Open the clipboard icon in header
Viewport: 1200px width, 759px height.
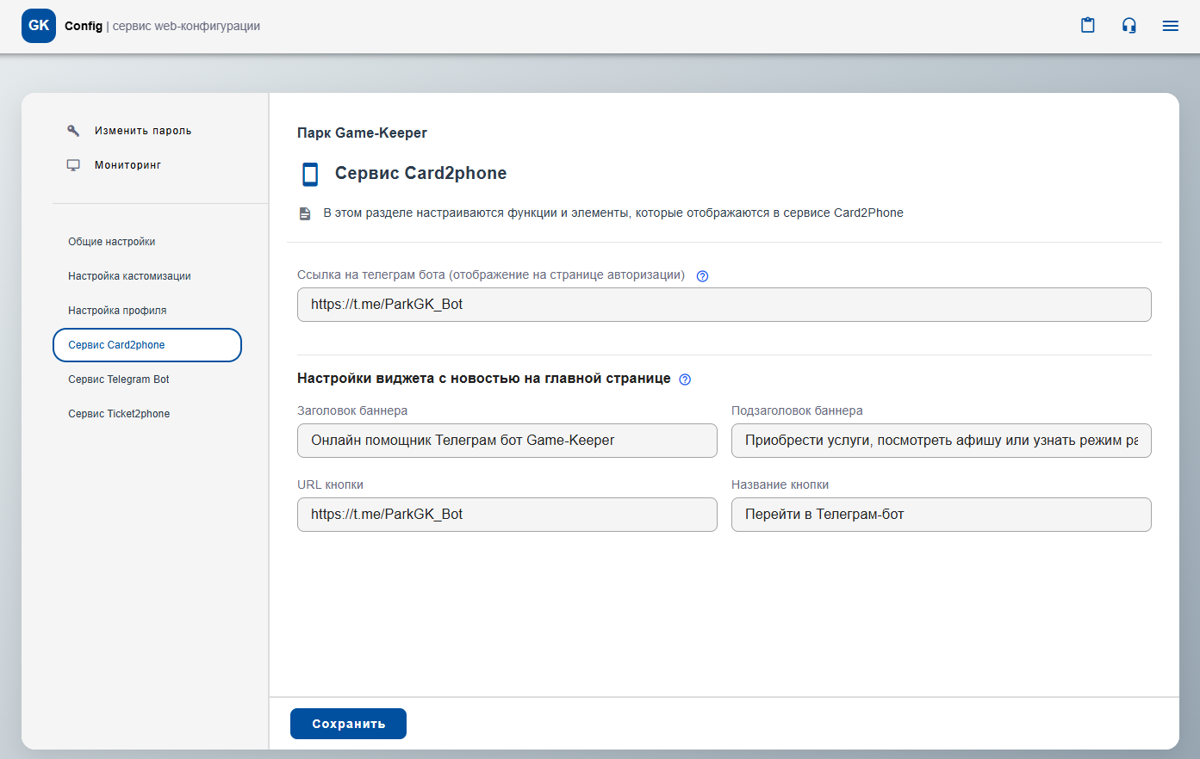tap(1088, 25)
